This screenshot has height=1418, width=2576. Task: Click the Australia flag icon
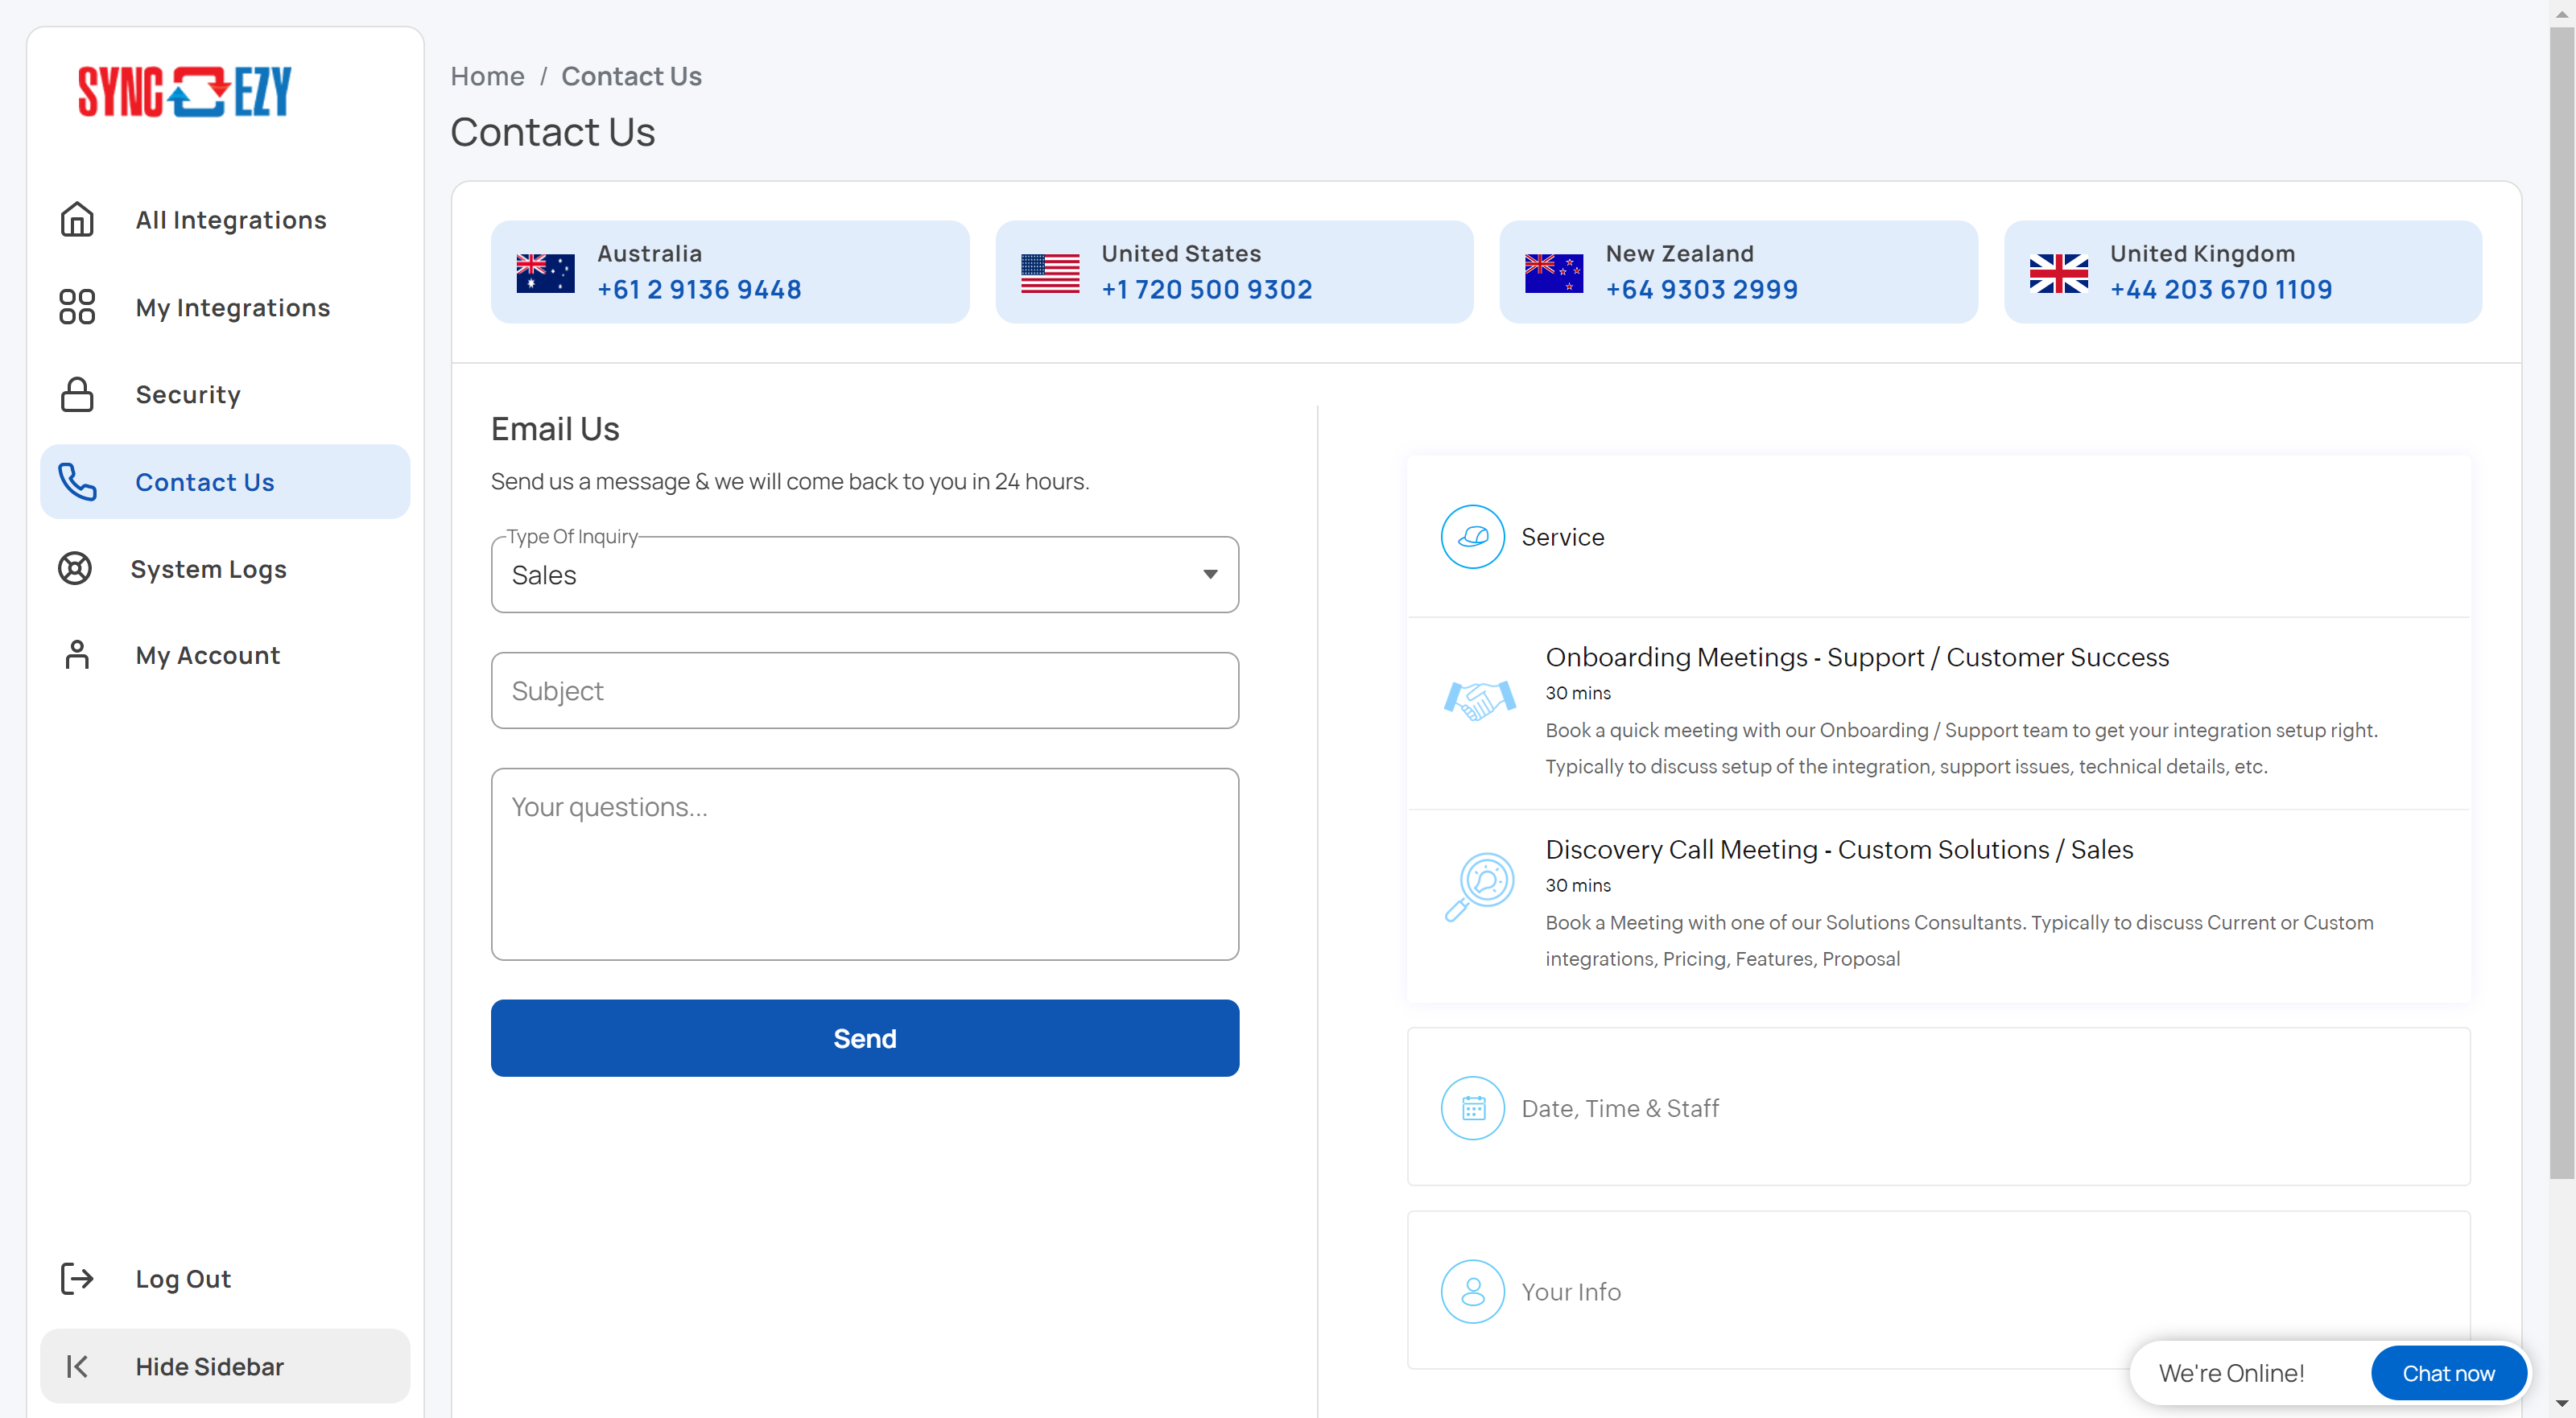545,273
